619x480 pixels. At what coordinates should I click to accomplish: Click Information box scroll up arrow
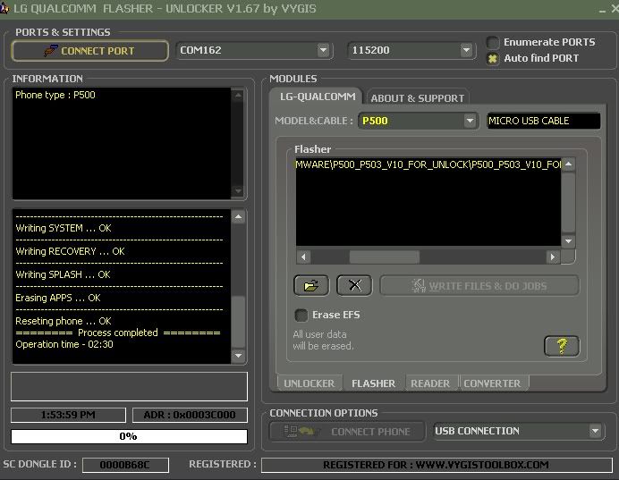(238, 95)
